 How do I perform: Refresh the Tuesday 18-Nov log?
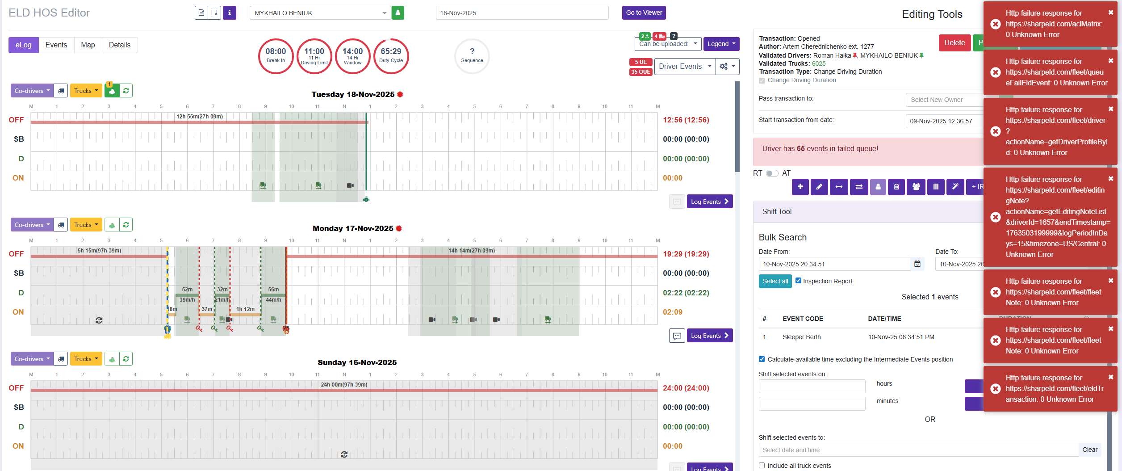(126, 91)
